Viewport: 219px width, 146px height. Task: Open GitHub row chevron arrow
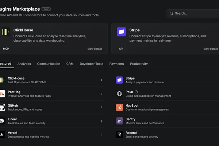(101, 107)
